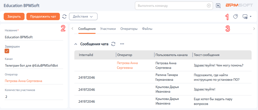Open the tags icon in toolbar

[236, 17]
